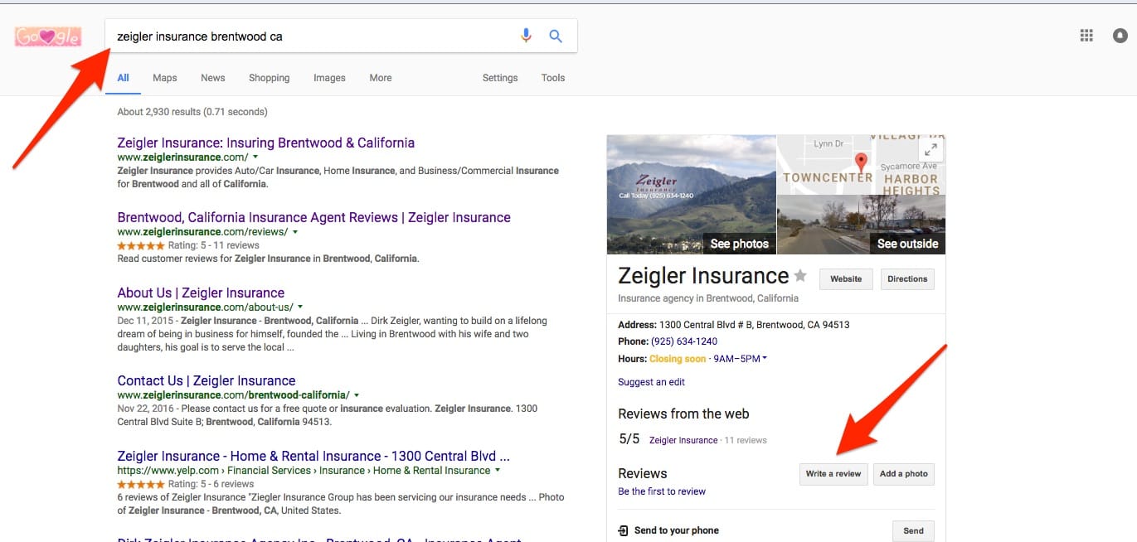
Task: Start voice search with the microphone icon
Action: point(526,36)
